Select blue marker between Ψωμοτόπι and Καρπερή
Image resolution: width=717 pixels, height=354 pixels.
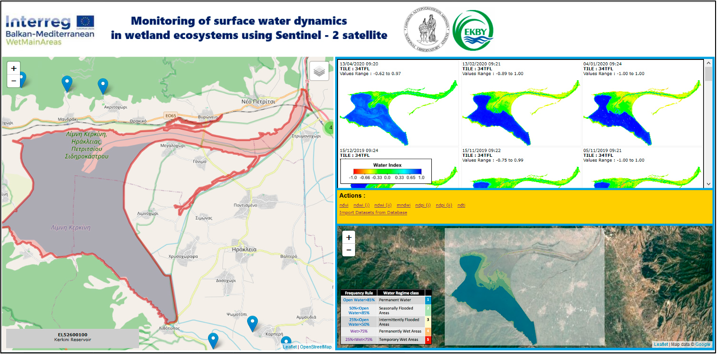253,324
